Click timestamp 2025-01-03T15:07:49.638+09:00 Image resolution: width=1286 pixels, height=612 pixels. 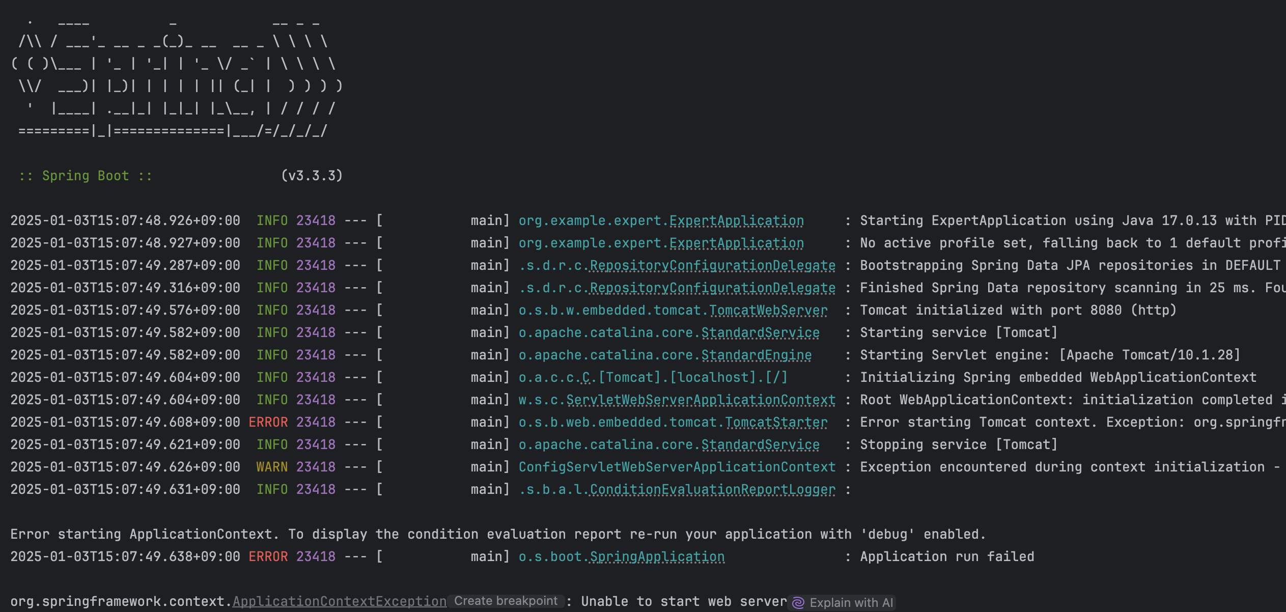click(125, 557)
